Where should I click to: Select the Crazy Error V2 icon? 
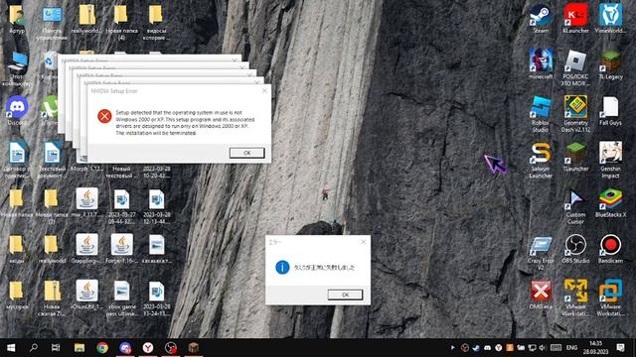541,253
